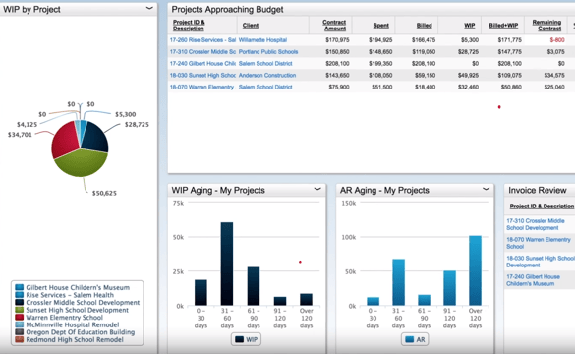Sort by Spent column header
Image resolution: width=575 pixels, height=354 pixels.
(381, 26)
